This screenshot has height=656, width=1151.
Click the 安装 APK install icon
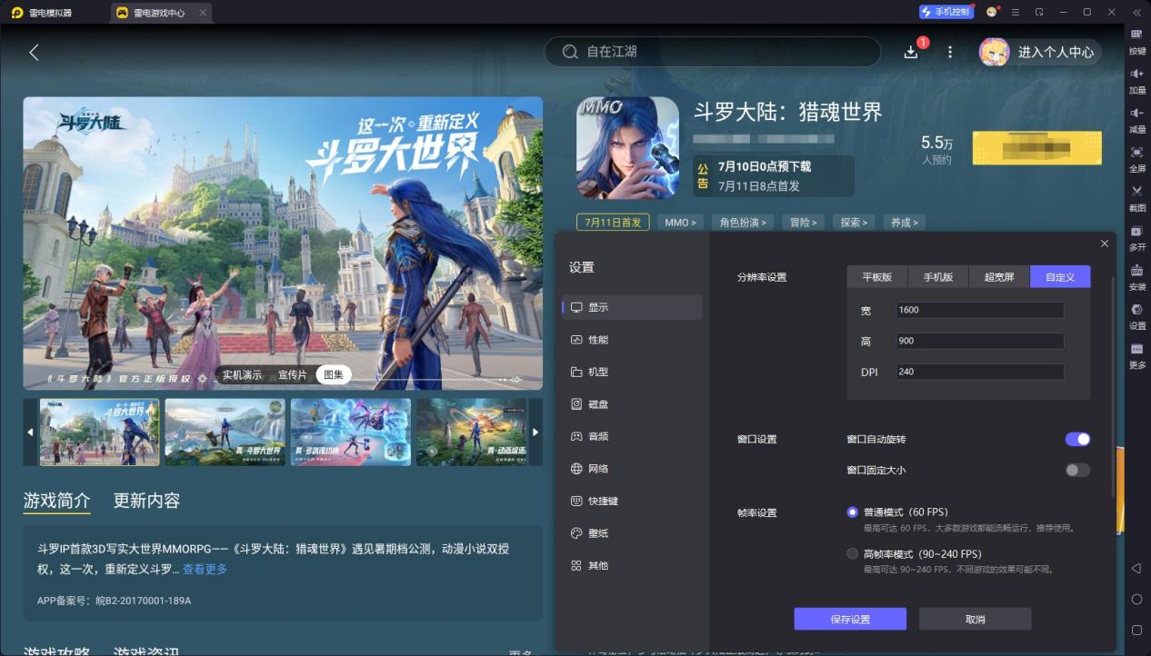click(x=1136, y=276)
